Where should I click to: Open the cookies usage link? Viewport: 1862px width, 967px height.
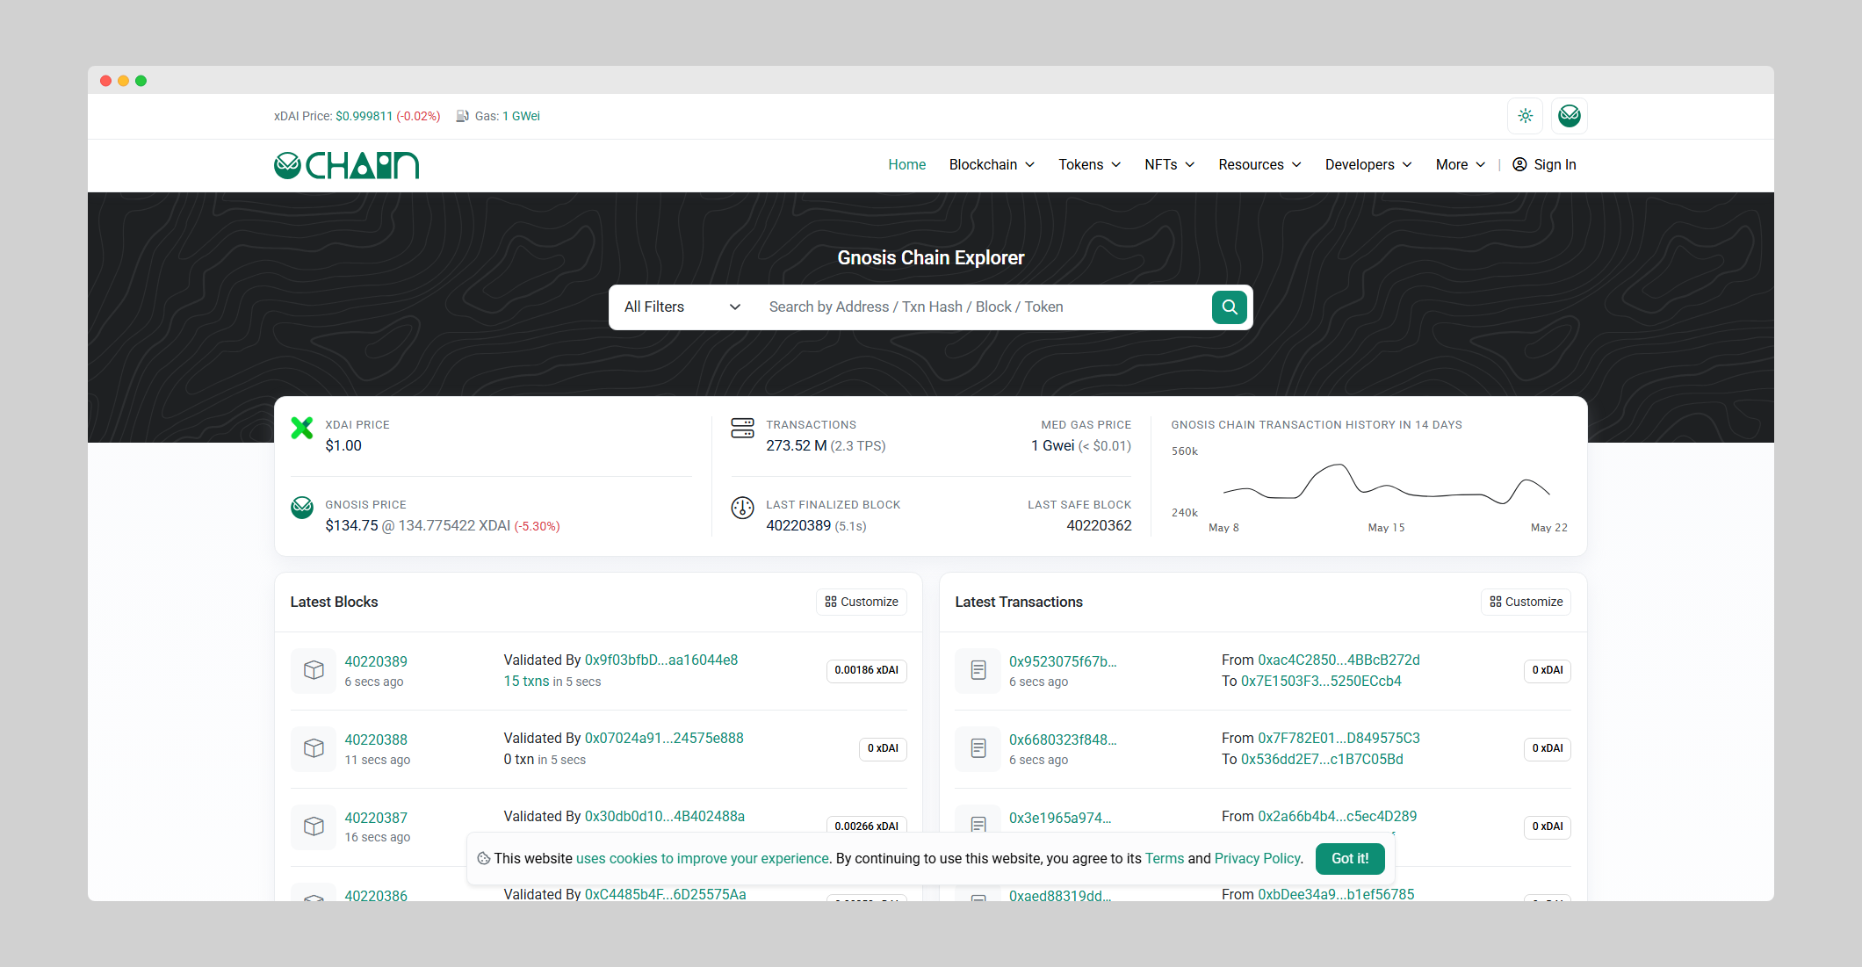tap(703, 858)
